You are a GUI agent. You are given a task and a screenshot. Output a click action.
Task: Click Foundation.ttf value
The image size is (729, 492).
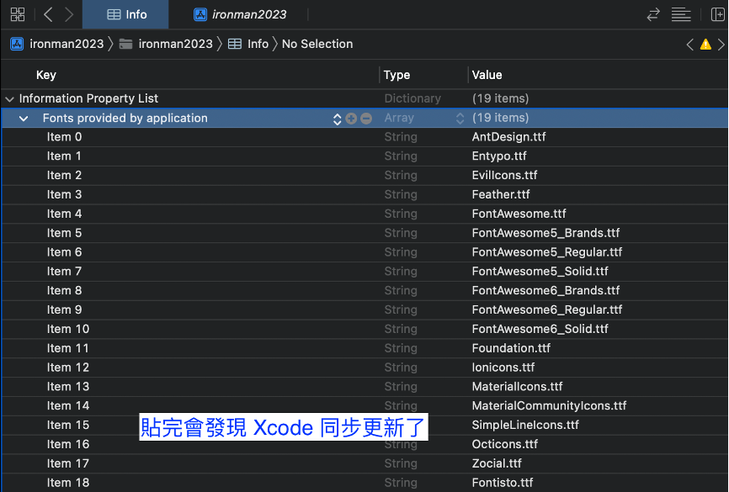(511, 348)
